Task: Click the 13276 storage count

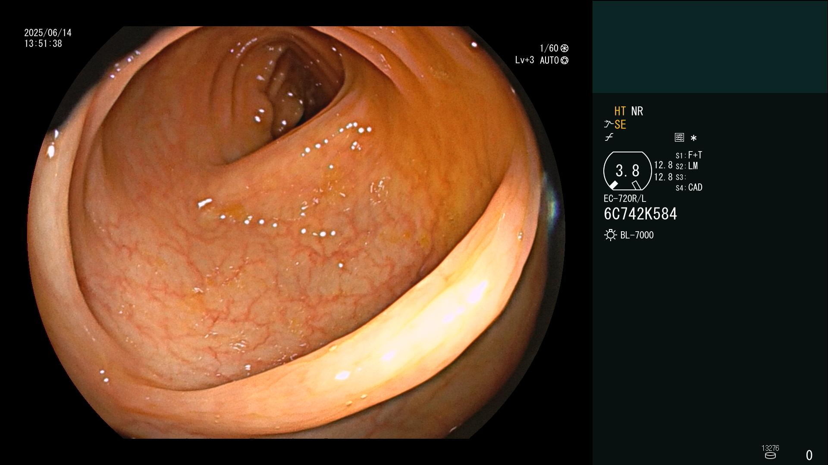Action: (x=770, y=448)
